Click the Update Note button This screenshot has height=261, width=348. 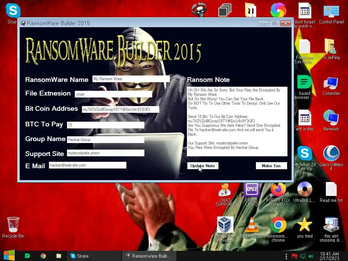(203, 166)
